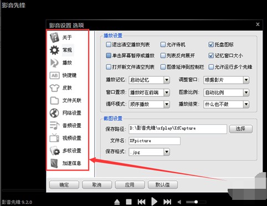Select the 皮肤 shirt icon

[54, 88]
